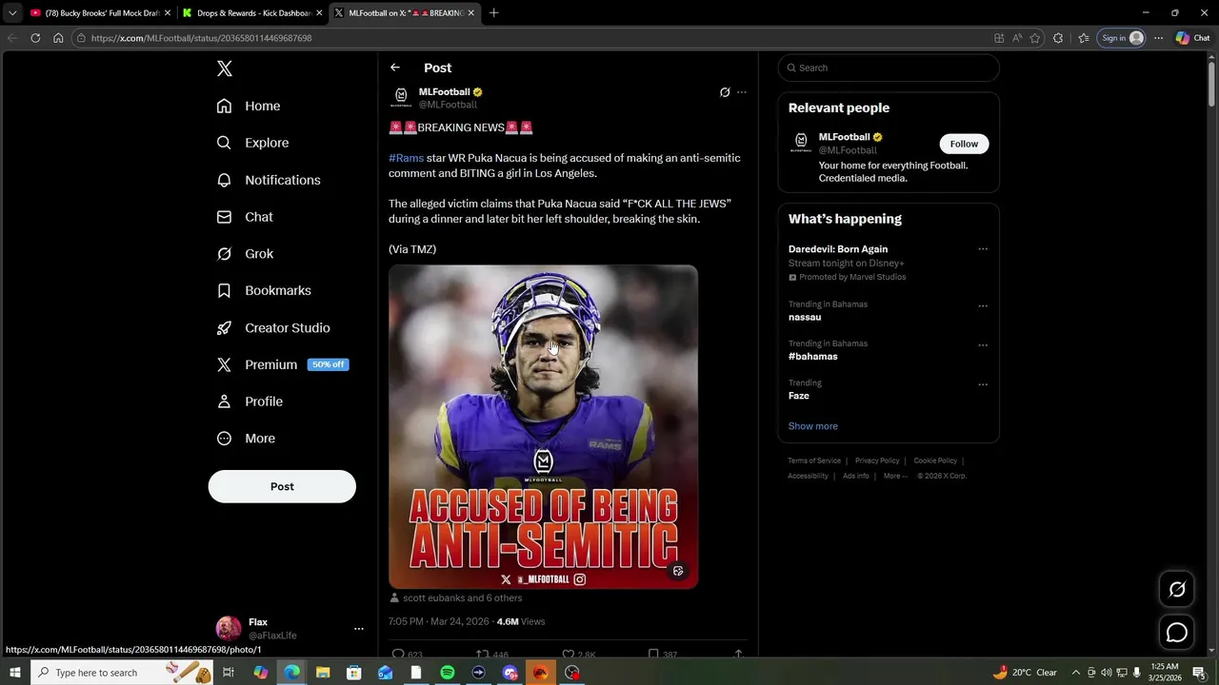Open Profile in the sidebar

[250, 401]
